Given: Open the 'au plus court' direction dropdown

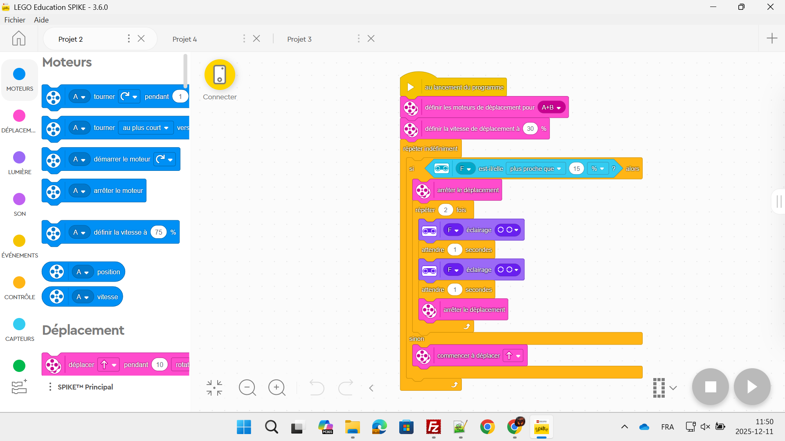Looking at the screenshot, I should point(145,128).
